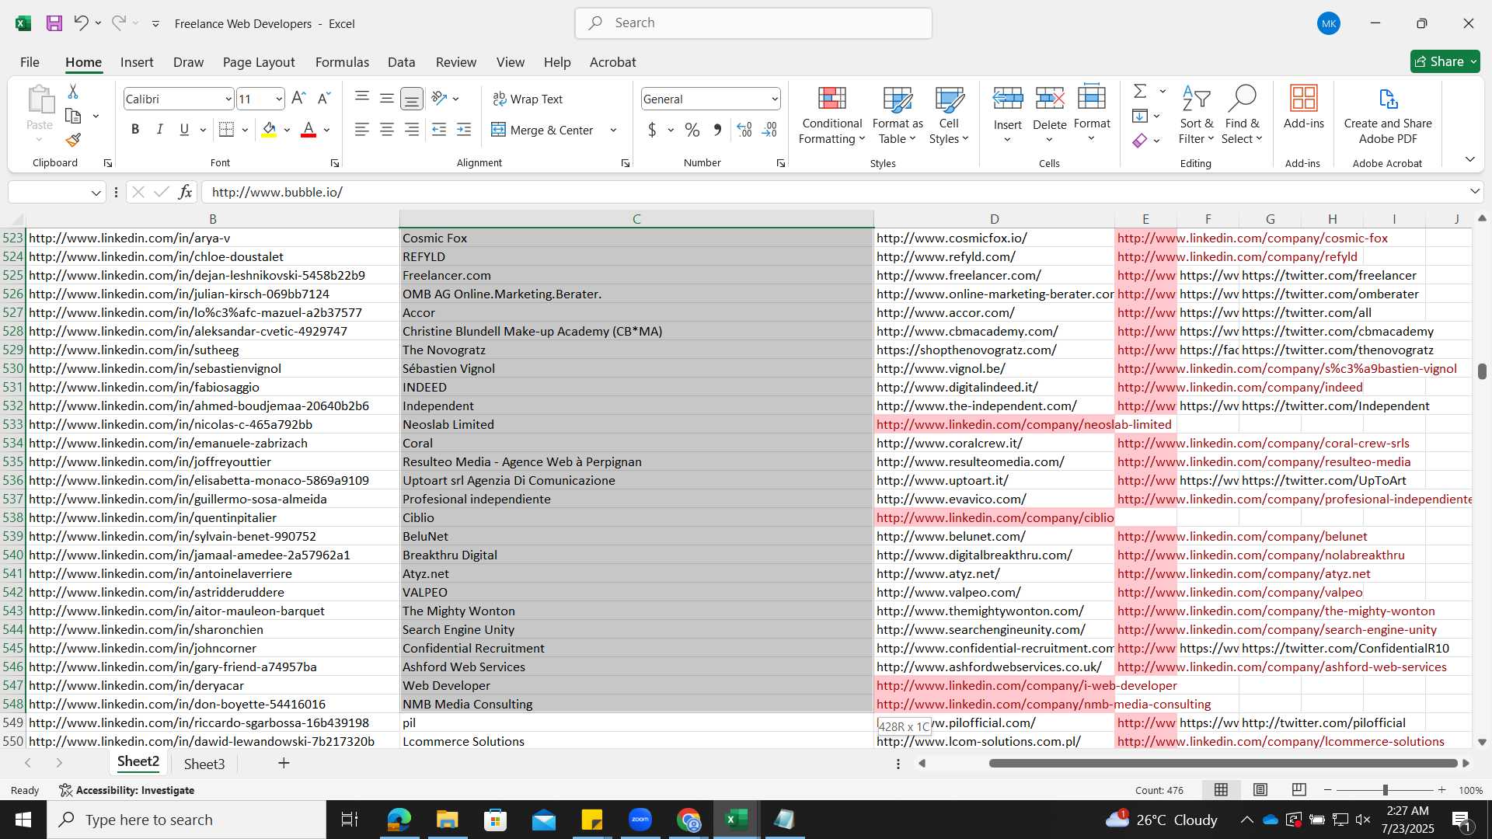Click the Paste button
1492x839 pixels.
40,115
